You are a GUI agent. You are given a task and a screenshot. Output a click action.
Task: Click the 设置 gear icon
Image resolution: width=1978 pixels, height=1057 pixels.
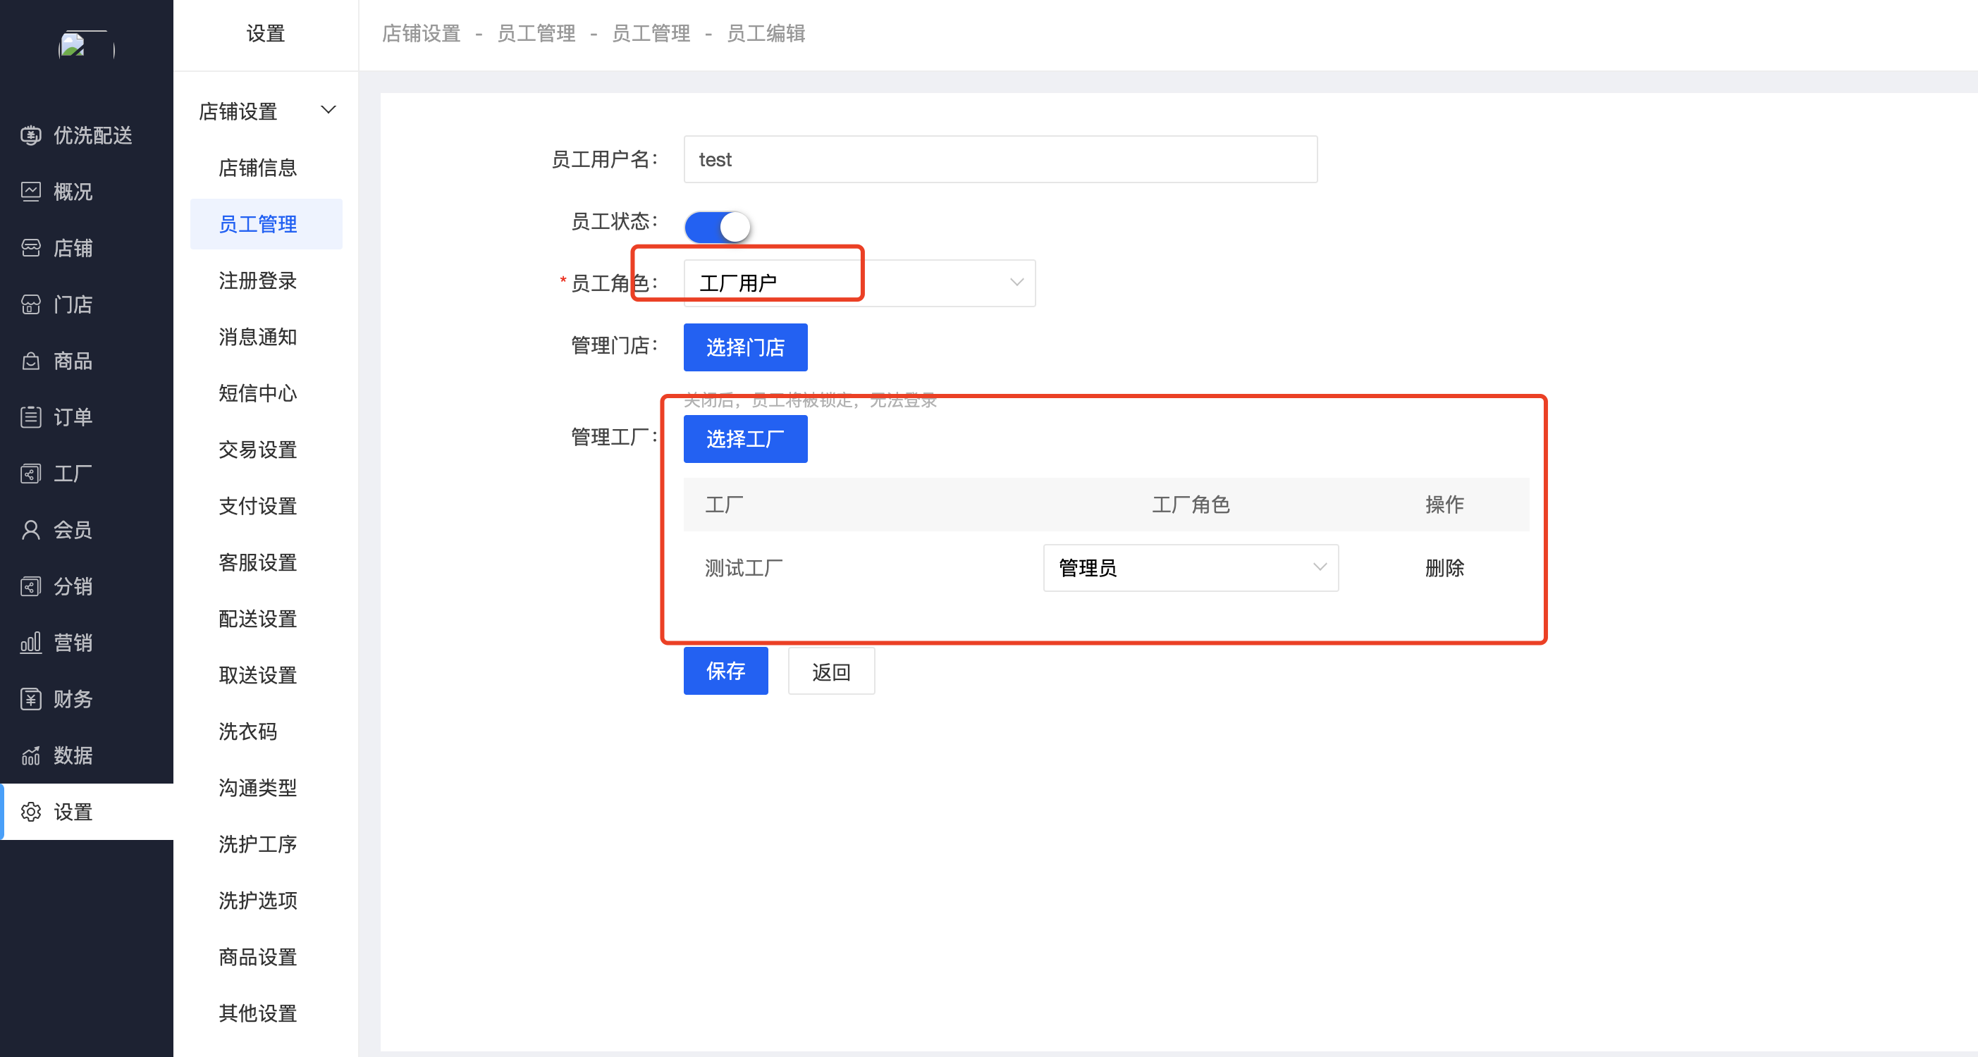click(31, 811)
